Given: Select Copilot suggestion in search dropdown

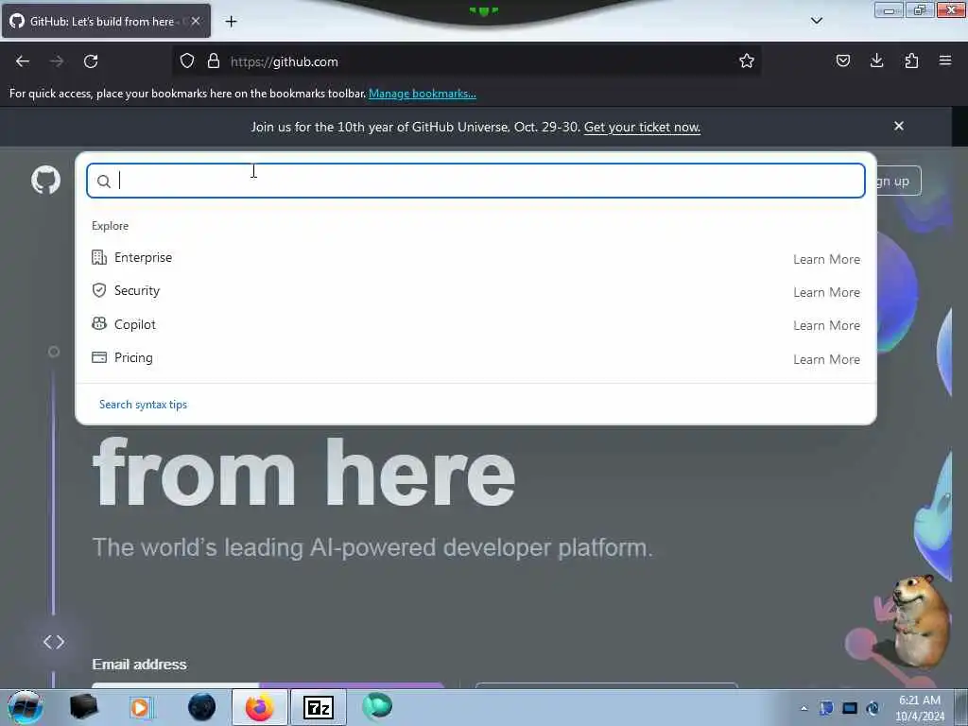Looking at the screenshot, I should pyautogui.click(x=475, y=325).
